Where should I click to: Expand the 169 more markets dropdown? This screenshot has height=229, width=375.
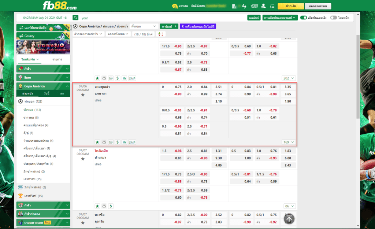289,142
